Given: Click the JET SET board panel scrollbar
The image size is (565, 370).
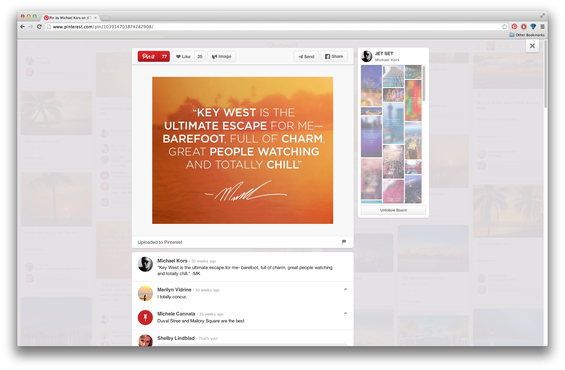Looking at the screenshot, I should [x=424, y=84].
